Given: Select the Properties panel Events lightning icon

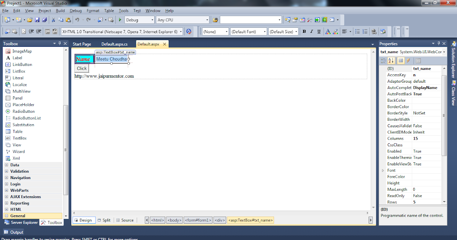Looking at the screenshot, I should click(408, 60).
